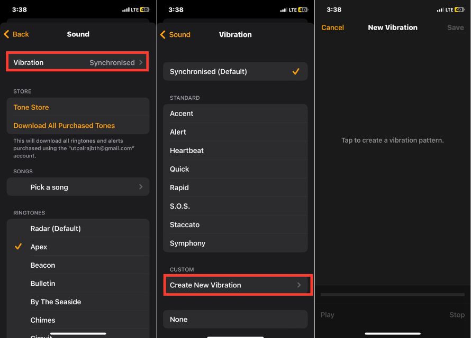Tap the checkmark next to Synchronised (Default)
The width and height of the screenshot is (471, 338).
pos(296,72)
